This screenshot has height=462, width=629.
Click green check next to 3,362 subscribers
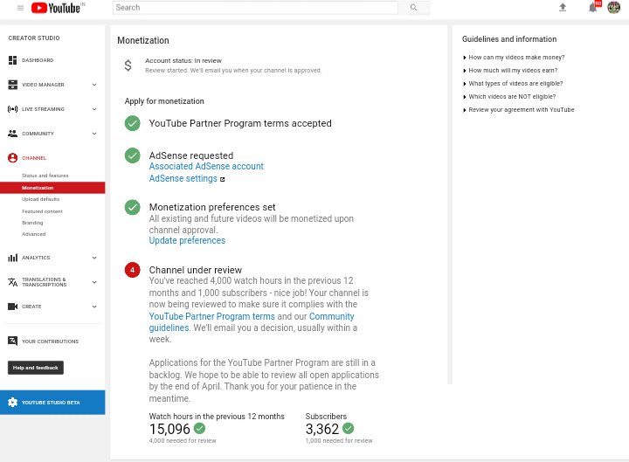pyautogui.click(x=349, y=428)
